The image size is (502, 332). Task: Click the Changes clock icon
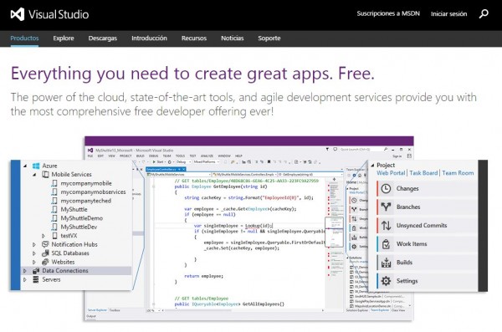click(386, 188)
